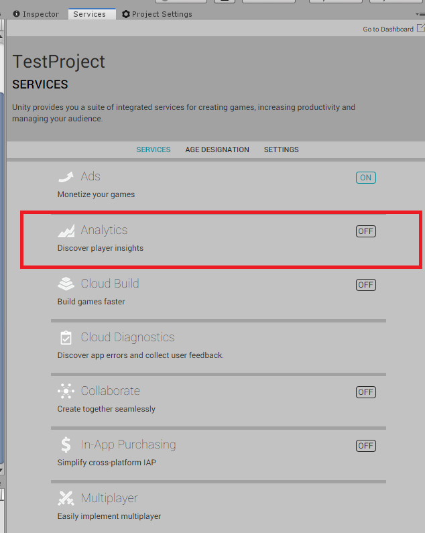The height and width of the screenshot is (533, 425).
Task: Click the 'Simplify cross-platform IAP' description
Action: (107, 463)
